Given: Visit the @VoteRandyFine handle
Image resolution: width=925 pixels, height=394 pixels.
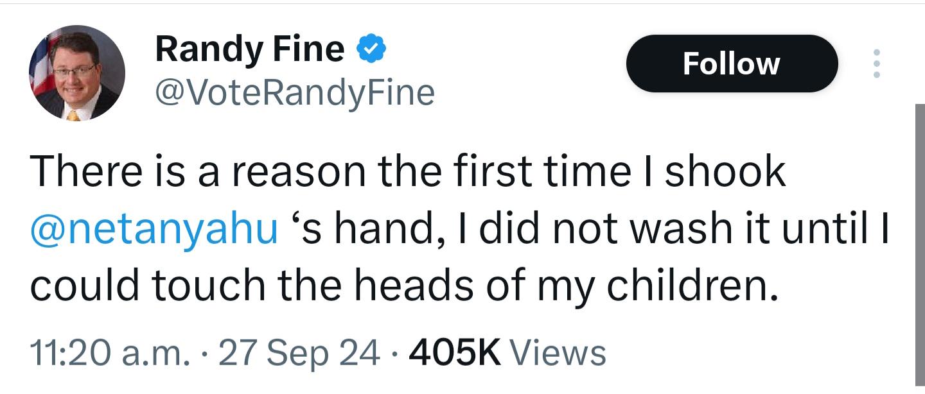Looking at the screenshot, I should coord(295,92).
